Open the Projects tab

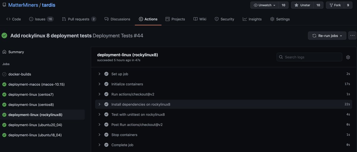coord(175,19)
